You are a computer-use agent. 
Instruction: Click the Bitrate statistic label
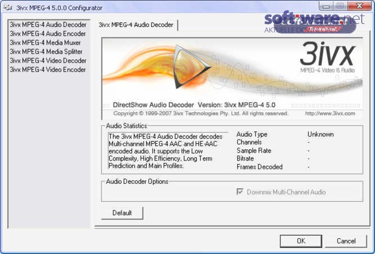point(245,158)
